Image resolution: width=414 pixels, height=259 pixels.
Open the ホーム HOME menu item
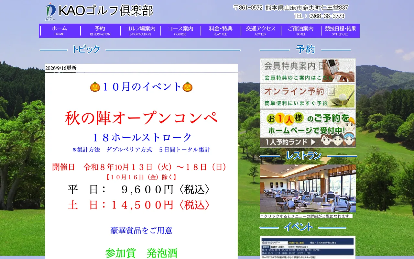click(60, 31)
